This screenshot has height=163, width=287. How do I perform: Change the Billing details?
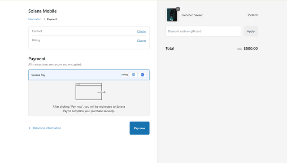(x=142, y=40)
